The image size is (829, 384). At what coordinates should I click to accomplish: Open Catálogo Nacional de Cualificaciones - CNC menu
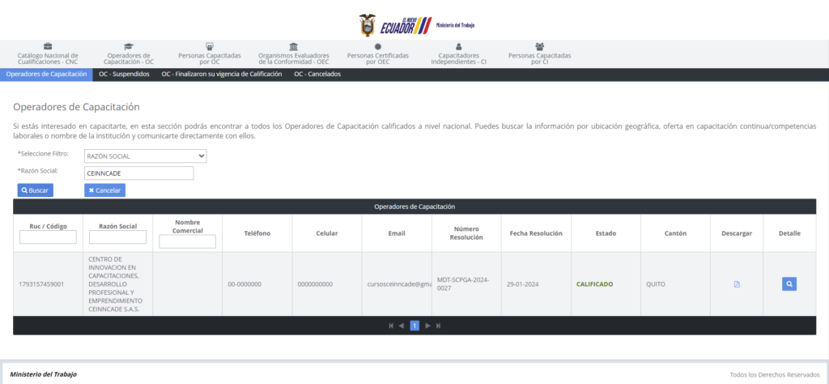48,54
